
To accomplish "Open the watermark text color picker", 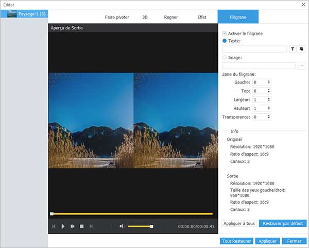I will [x=302, y=49].
